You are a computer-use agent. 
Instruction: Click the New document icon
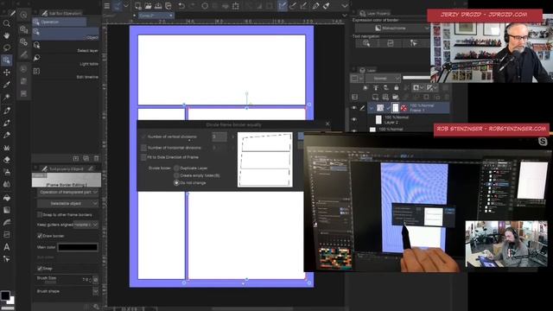[x=137, y=6]
